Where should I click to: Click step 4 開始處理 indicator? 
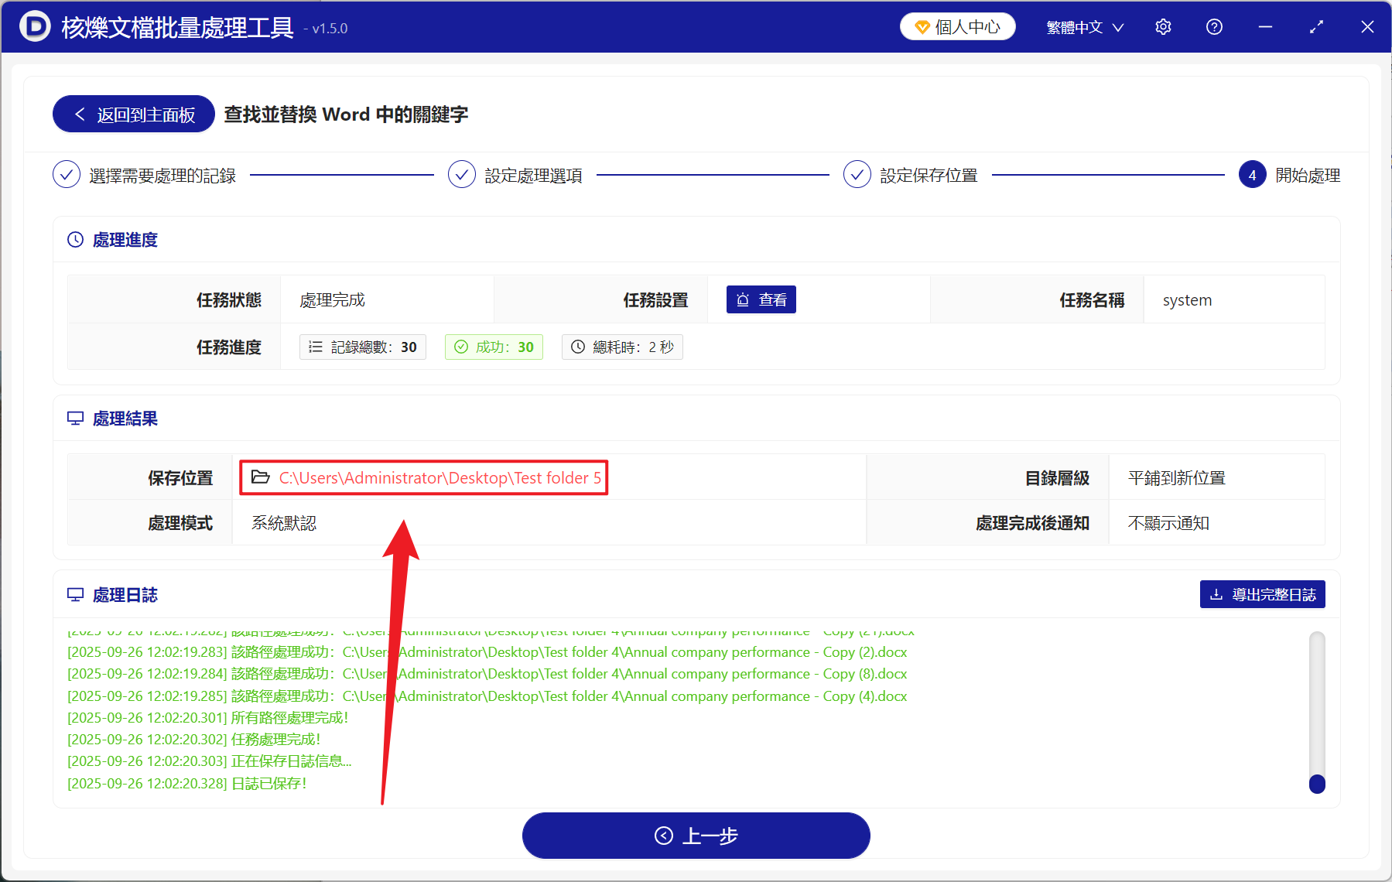1252,174
